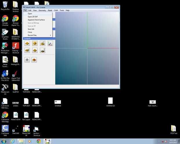Select the ULTRA-Flex Pro desktop shortcut
The height and width of the screenshot is (144, 180).
pyautogui.click(x=5, y=75)
